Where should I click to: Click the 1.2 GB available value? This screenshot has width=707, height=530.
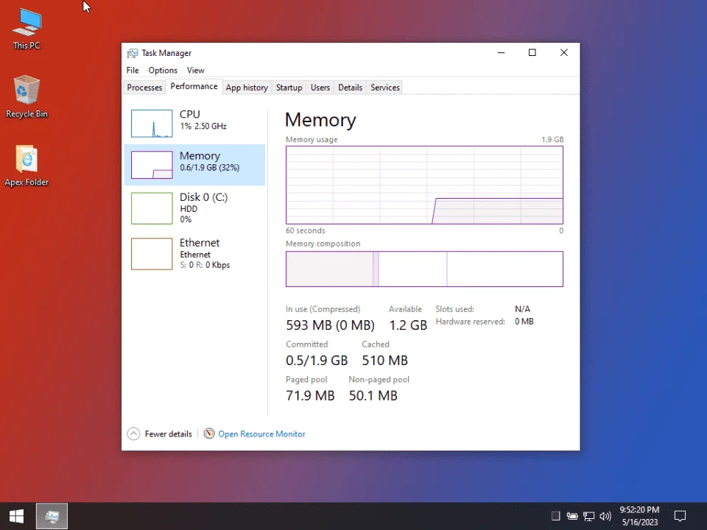(x=408, y=325)
